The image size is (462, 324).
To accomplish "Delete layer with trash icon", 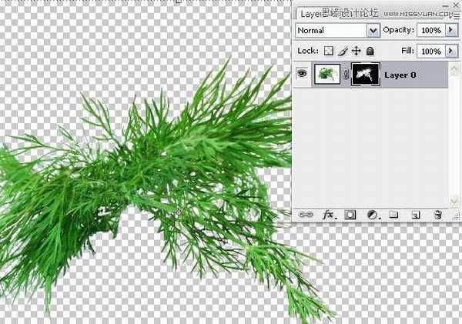I will coord(437,215).
